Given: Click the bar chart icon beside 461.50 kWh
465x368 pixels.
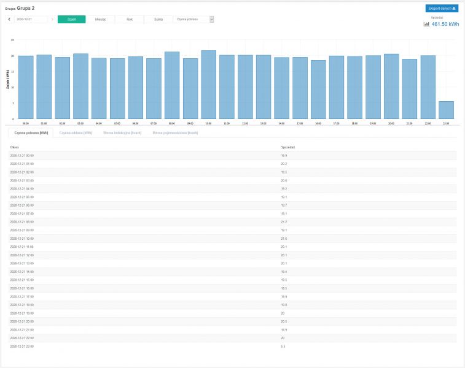Looking at the screenshot, I should 426,24.
